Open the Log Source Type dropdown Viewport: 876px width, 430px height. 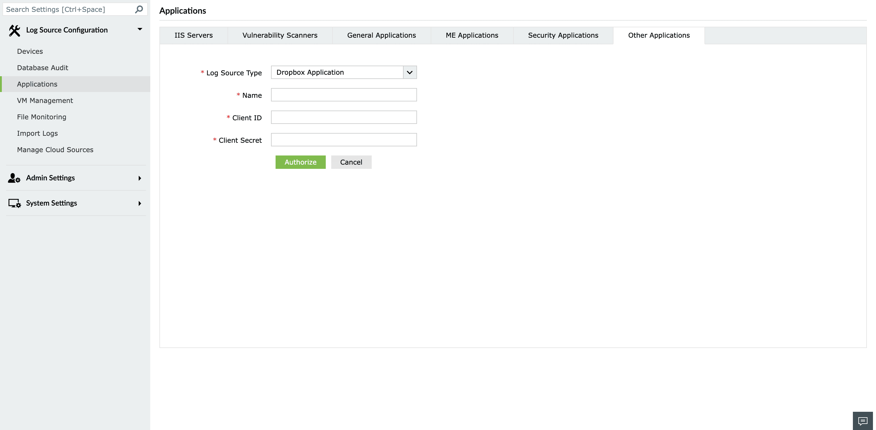coord(409,72)
